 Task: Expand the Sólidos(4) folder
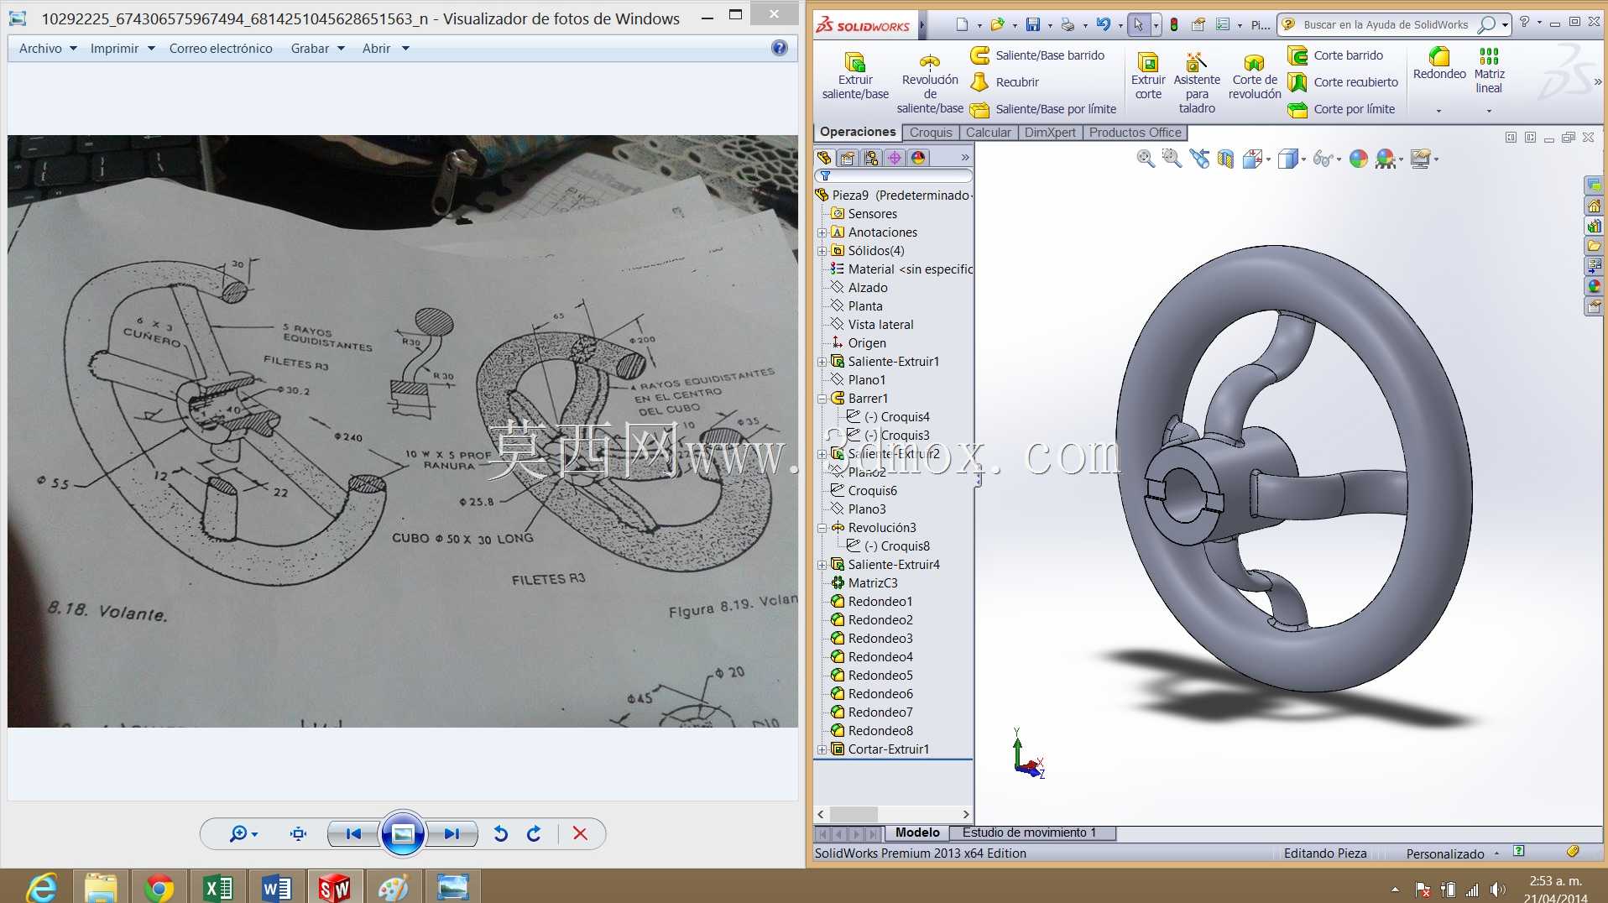click(822, 251)
